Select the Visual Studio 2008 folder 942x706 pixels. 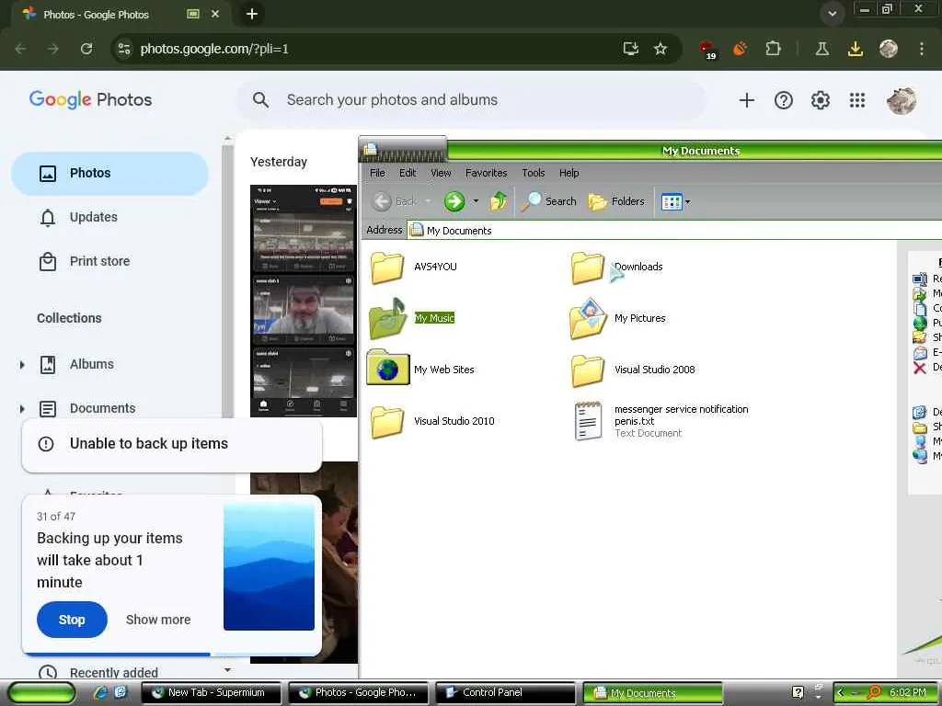(x=633, y=370)
